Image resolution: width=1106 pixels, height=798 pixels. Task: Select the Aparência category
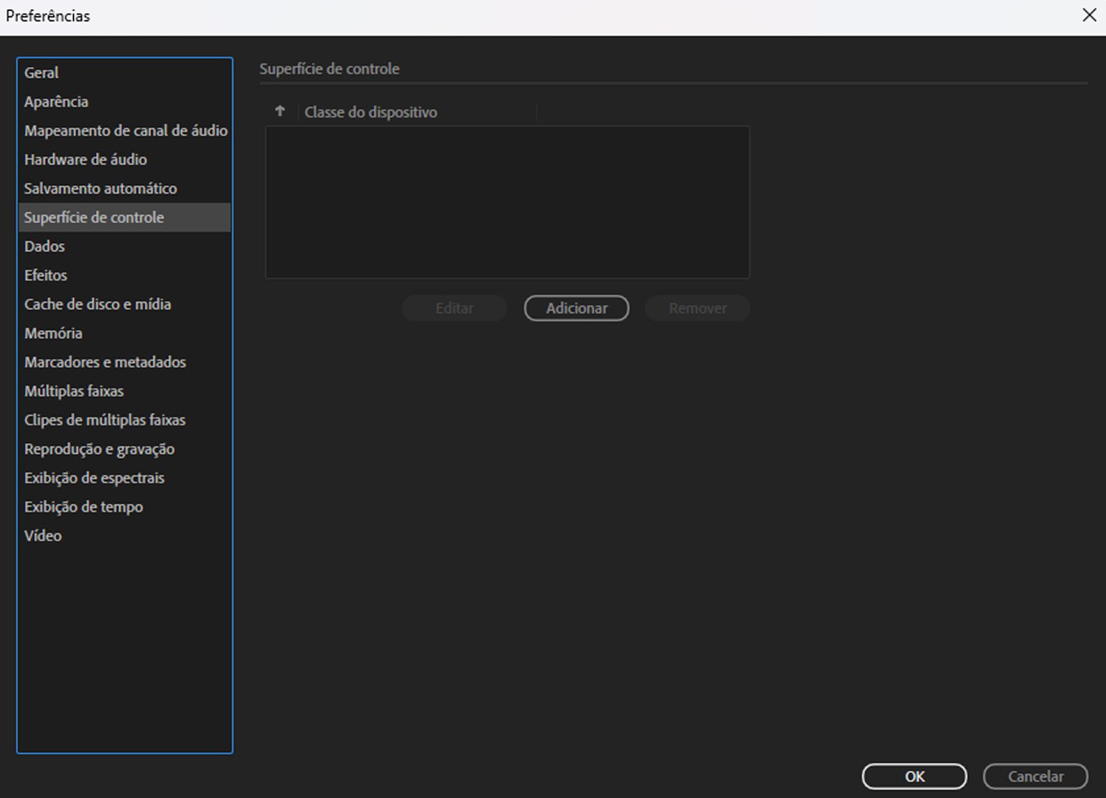124,102
